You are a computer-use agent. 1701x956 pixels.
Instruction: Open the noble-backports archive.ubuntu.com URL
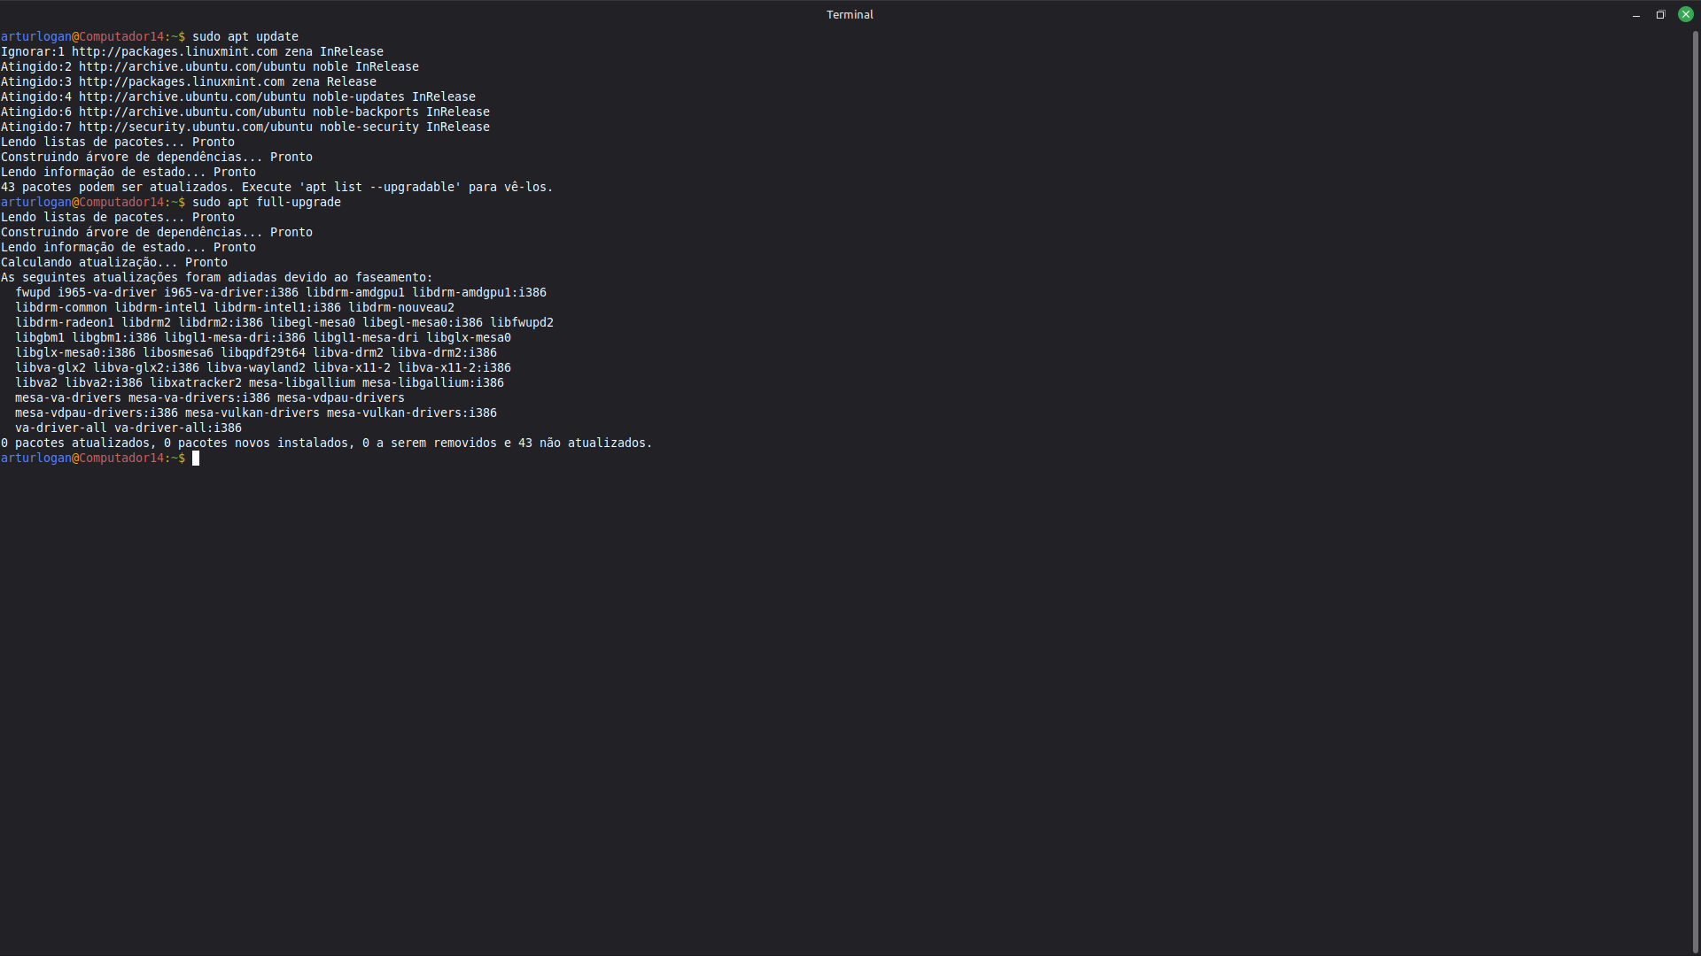click(191, 112)
